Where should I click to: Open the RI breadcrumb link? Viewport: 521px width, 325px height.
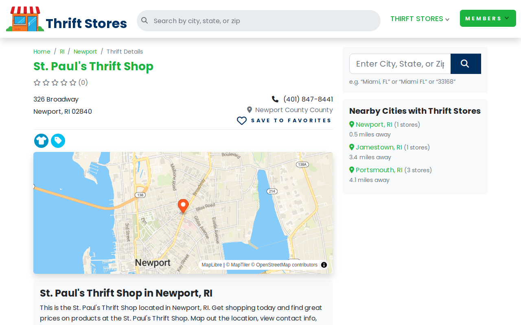62,52
